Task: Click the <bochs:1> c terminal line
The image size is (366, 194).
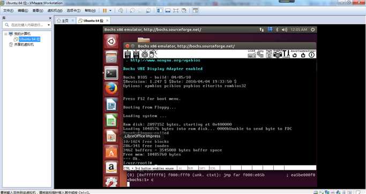Action: [x=140, y=180]
